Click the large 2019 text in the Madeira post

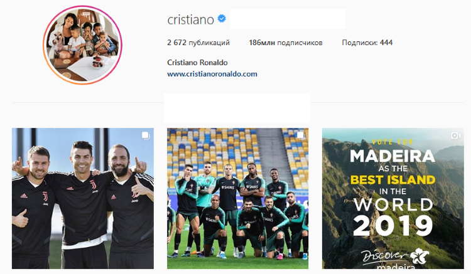(x=392, y=226)
